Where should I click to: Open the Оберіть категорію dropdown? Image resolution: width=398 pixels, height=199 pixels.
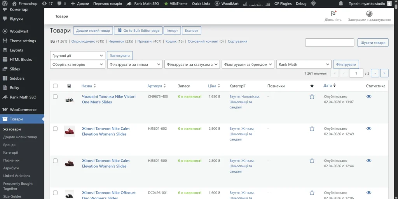pyautogui.click(x=77, y=65)
